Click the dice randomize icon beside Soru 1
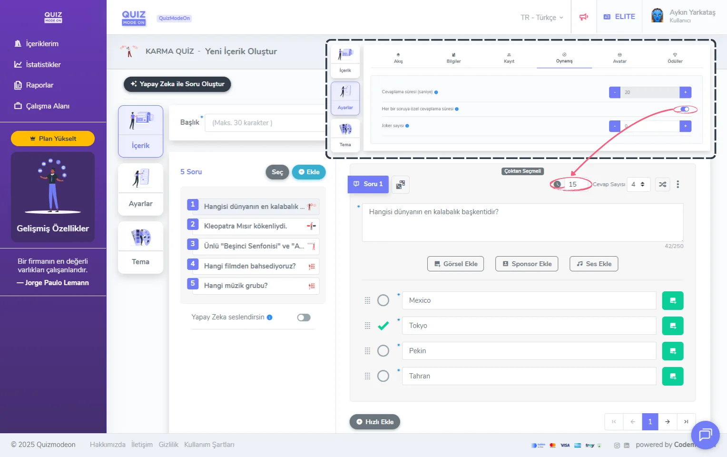 pyautogui.click(x=401, y=185)
